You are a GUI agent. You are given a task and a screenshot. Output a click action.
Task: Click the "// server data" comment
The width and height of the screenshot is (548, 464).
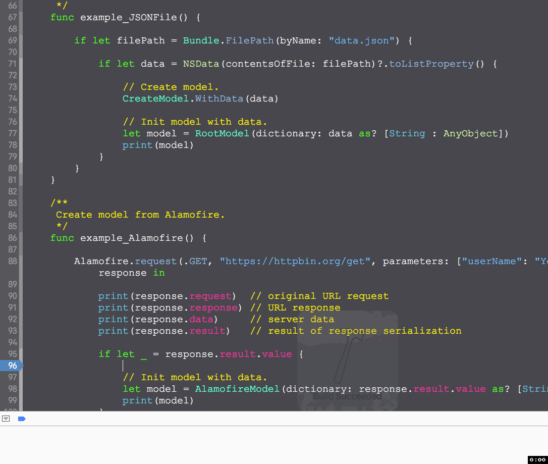coord(292,319)
